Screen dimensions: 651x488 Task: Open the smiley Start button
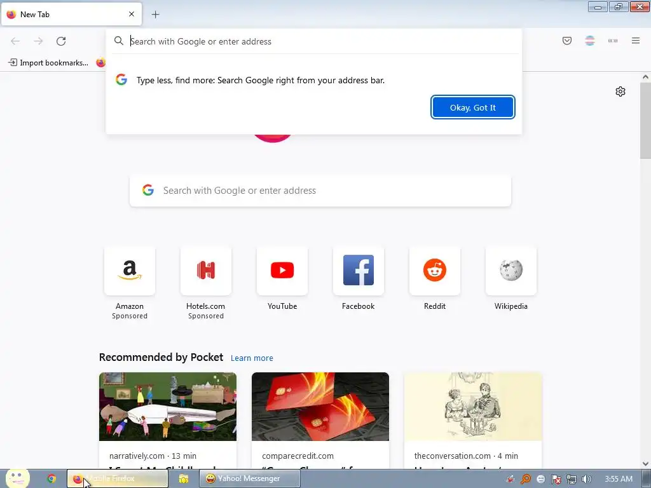tap(17, 478)
